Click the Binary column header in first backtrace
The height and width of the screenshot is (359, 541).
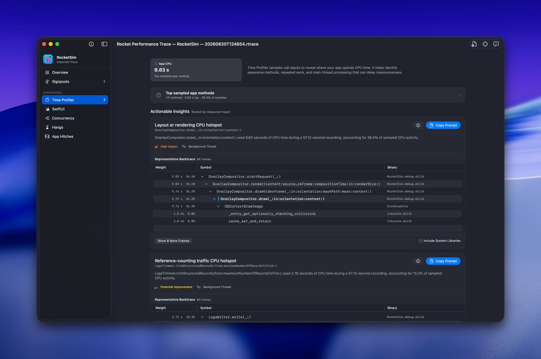click(x=392, y=168)
